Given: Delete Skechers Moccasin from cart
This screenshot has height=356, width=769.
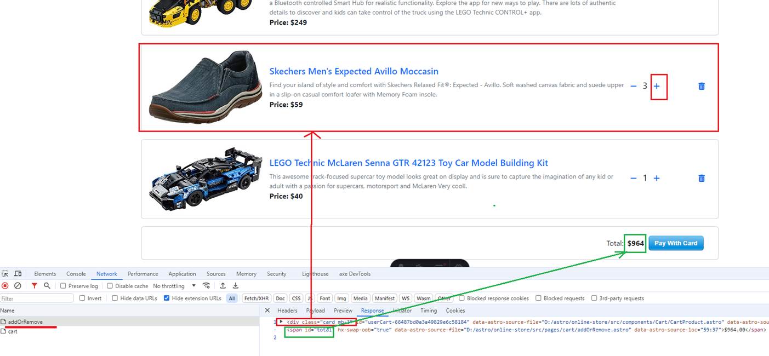Looking at the screenshot, I should (702, 86).
